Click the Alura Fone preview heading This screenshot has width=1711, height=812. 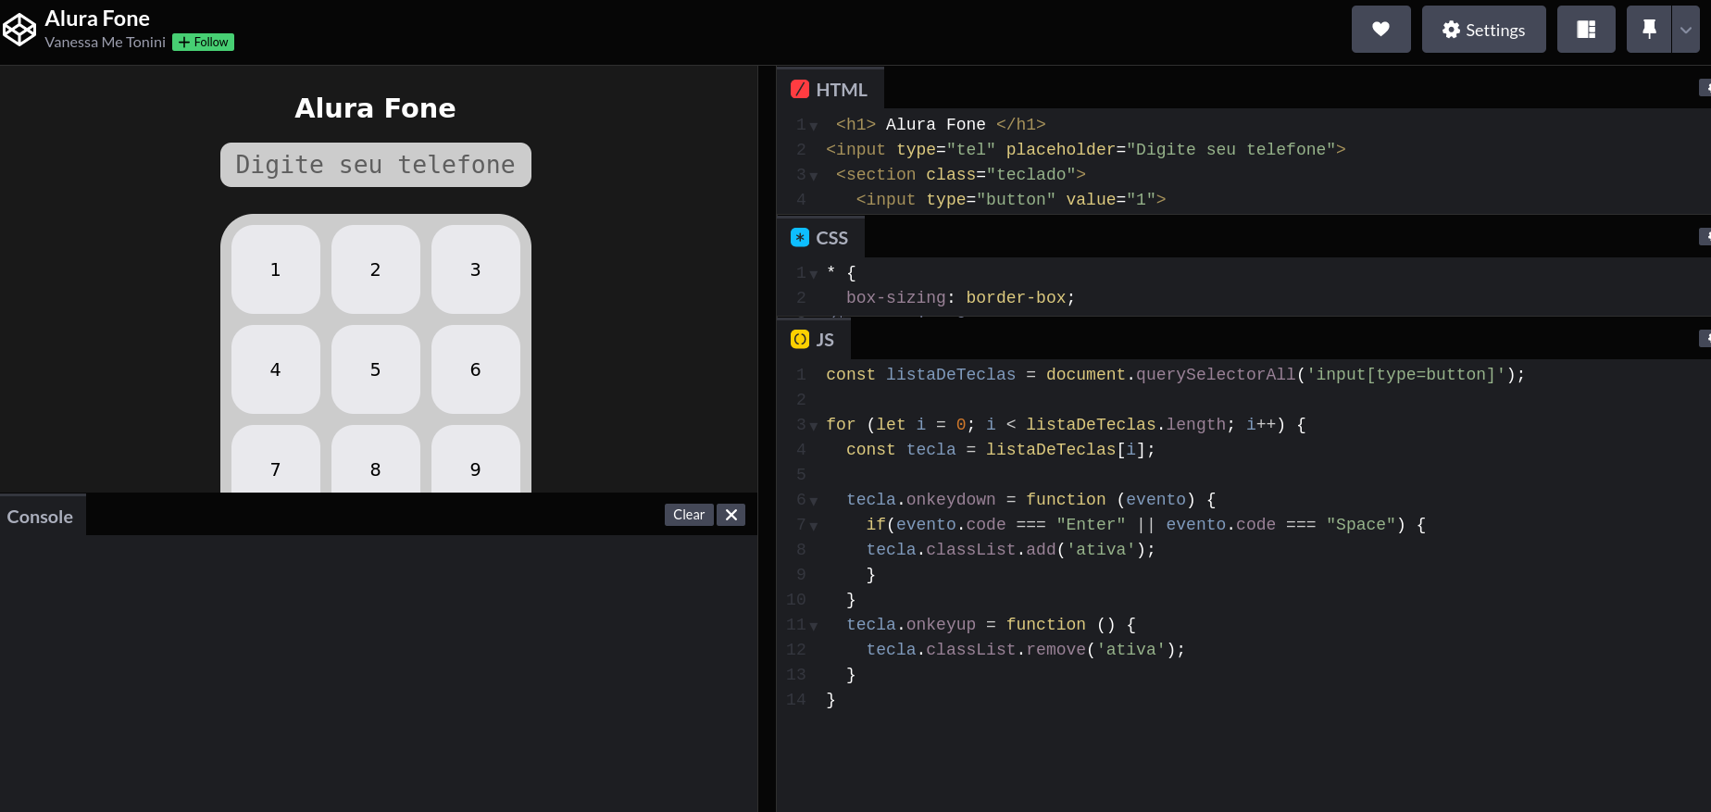click(375, 108)
